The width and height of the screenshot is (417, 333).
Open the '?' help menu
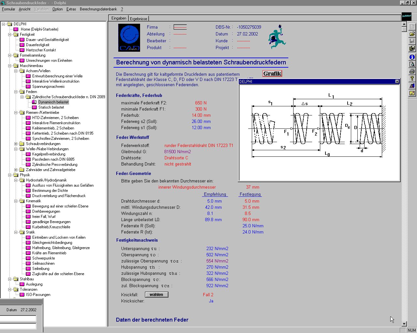tap(122, 9)
